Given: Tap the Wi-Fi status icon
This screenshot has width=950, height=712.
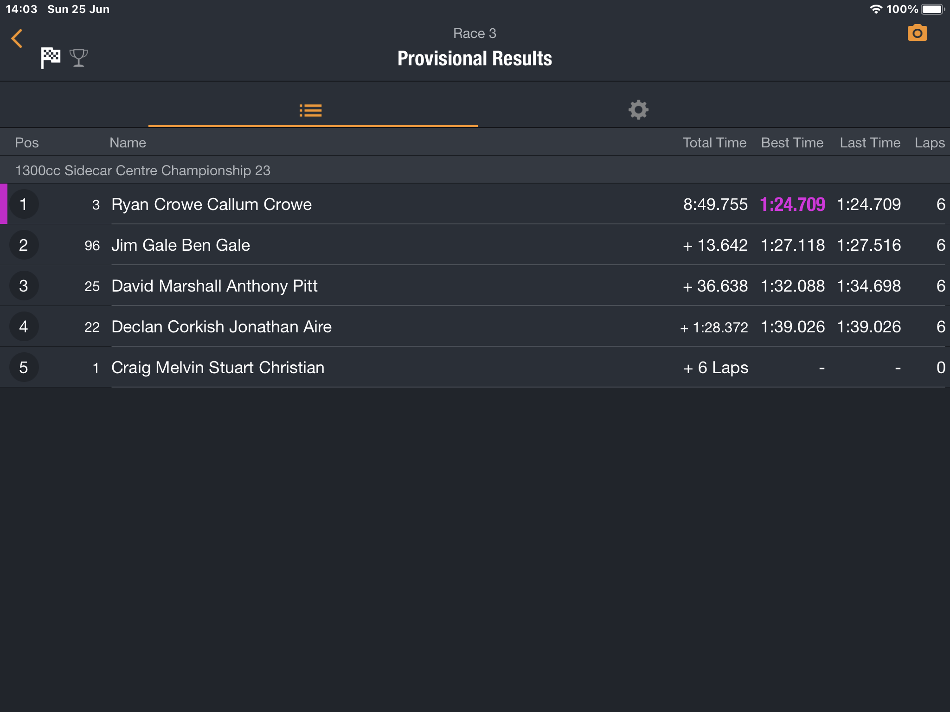Looking at the screenshot, I should tap(875, 9).
